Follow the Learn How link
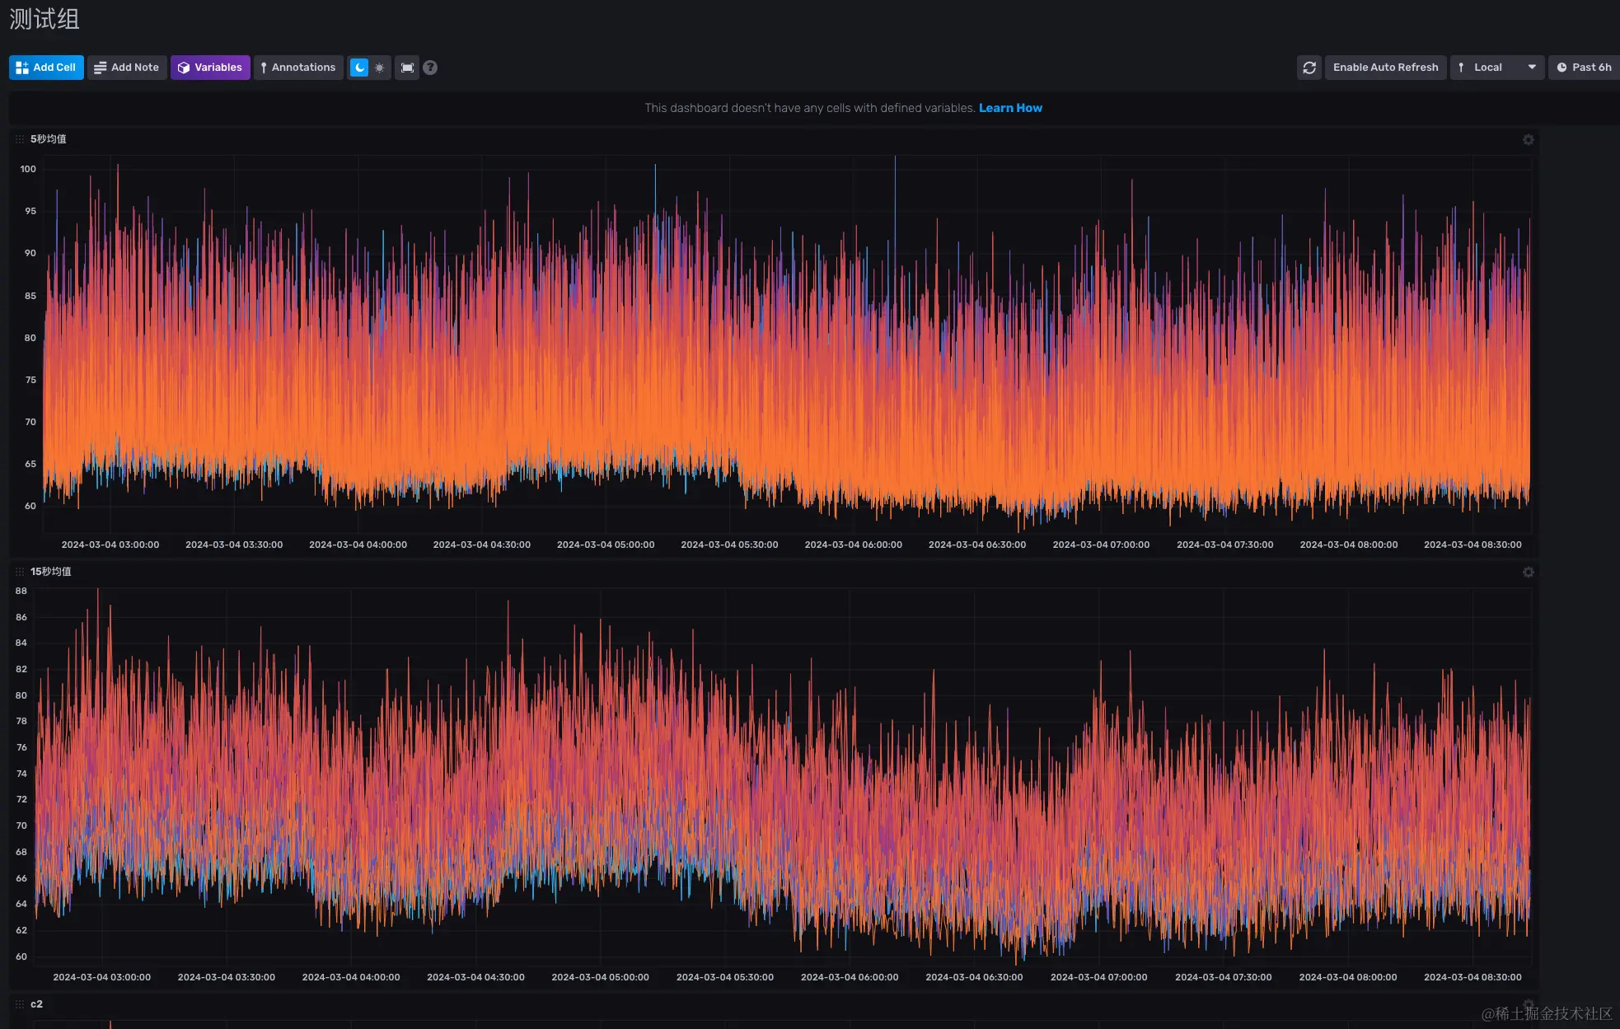This screenshot has height=1029, width=1620. coord(1010,108)
